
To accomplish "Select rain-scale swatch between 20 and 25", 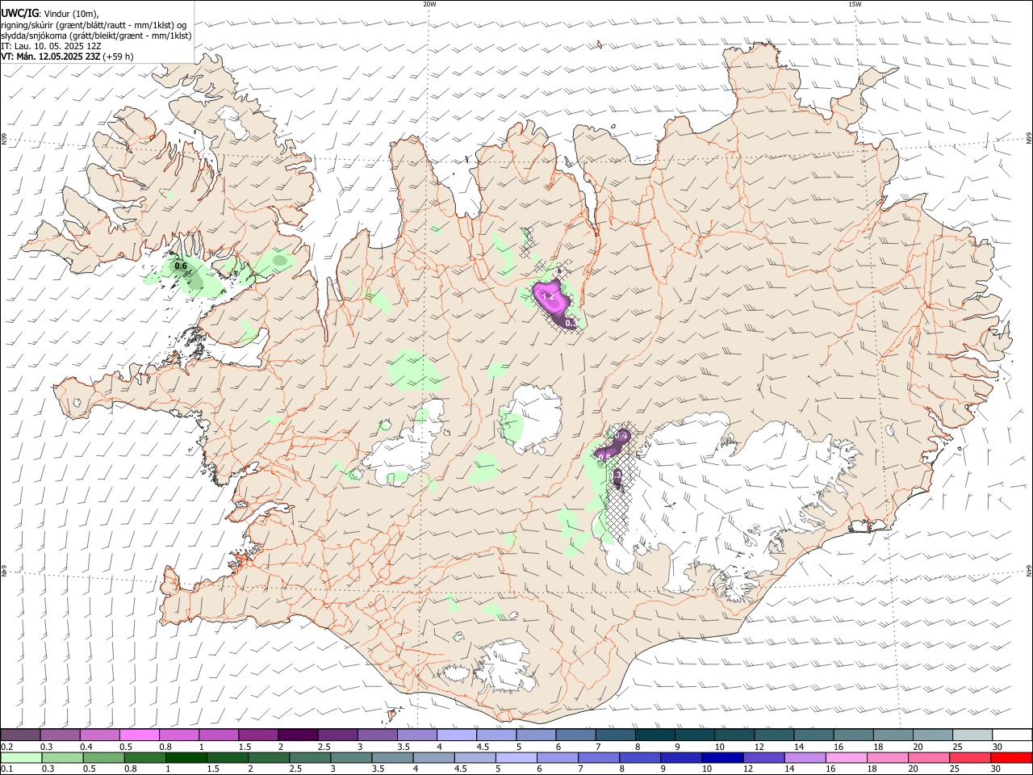I will click(x=929, y=757).
